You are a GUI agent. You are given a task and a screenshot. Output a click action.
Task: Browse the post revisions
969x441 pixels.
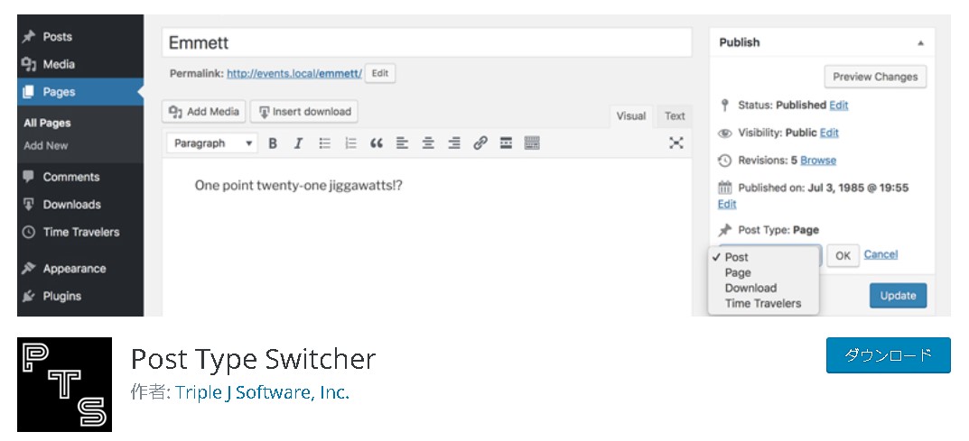click(818, 161)
